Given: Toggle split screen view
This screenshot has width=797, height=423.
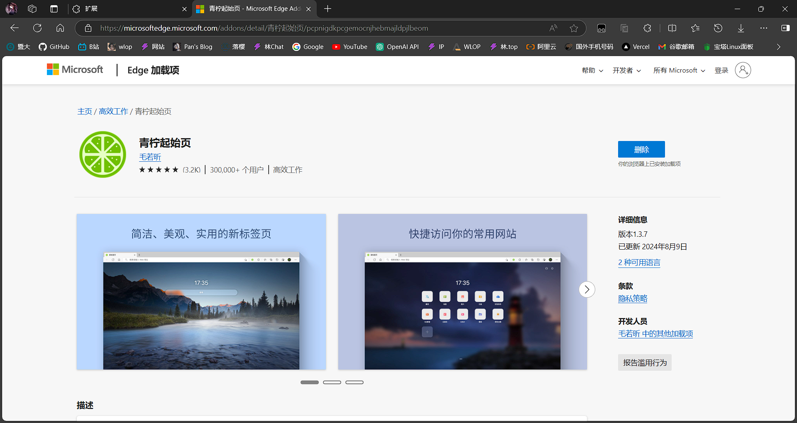Looking at the screenshot, I should pyautogui.click(x=672, y=28).
